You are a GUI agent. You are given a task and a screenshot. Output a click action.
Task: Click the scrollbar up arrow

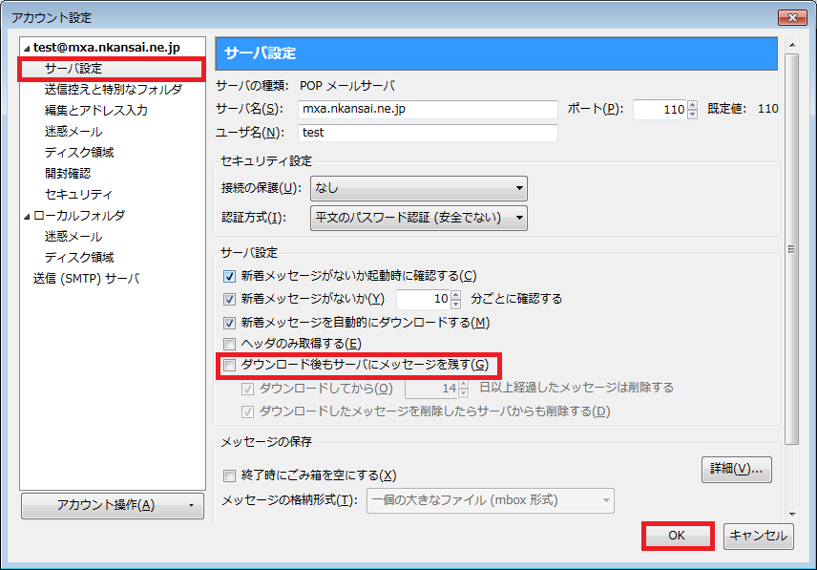click(792, 45)
